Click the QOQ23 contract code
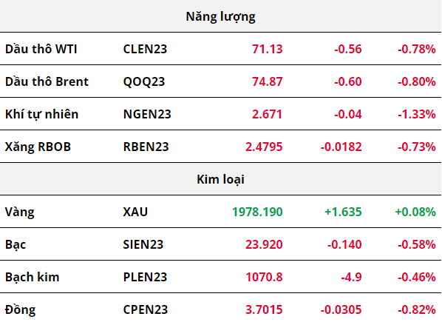The image size is (442, 325). click(144, 82)
